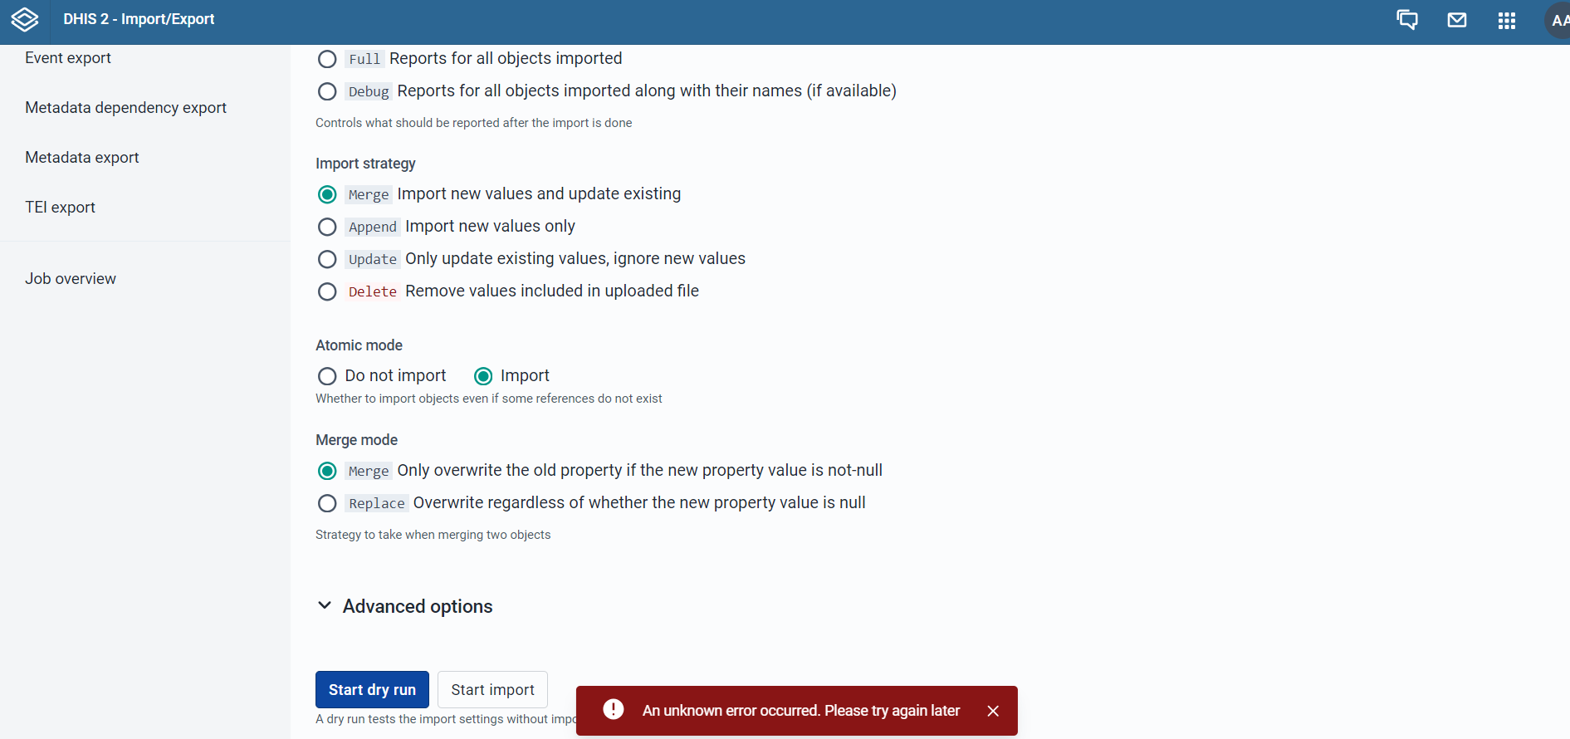
Task: Select Delete import strategy
Action: (x=327, y=291)
